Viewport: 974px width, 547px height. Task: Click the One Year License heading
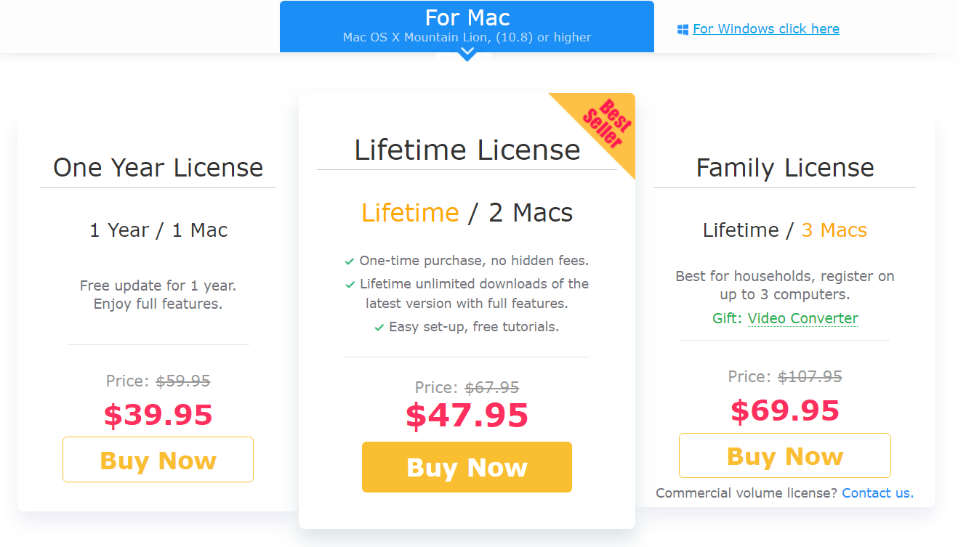pos(158,168)
